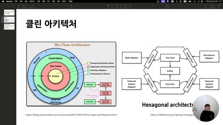
Task: Open the 편집 (Edit) menu
Action: (x=21, y=1)
